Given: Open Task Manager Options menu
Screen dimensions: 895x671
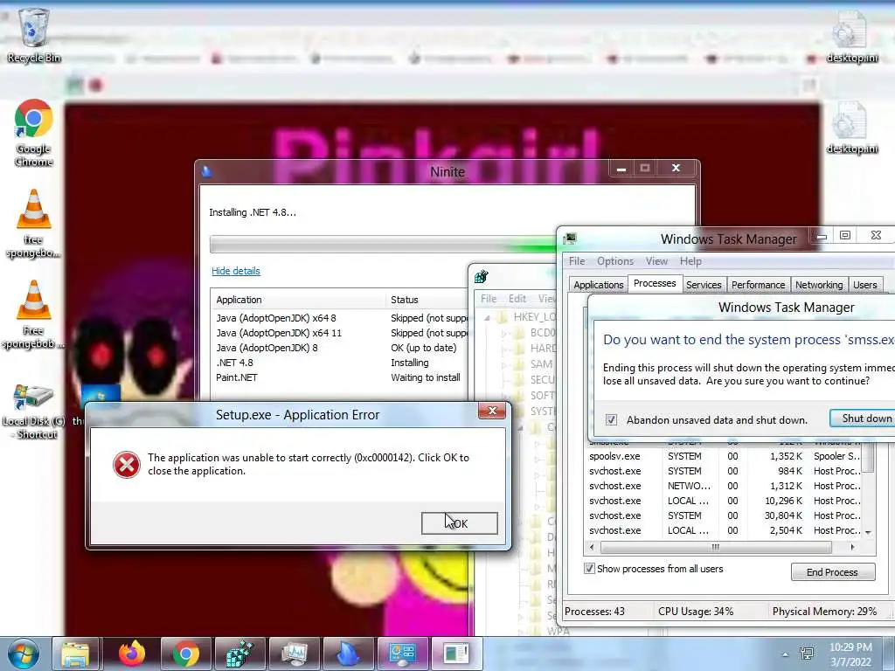Looking at the screenshot, I should pyautogui.click(x=615, y=260).
